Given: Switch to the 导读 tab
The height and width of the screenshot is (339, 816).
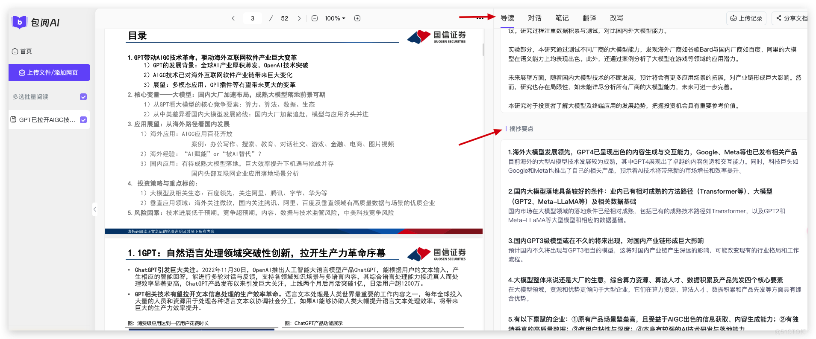Looking at the screenshot, I should tap(507, 18).
